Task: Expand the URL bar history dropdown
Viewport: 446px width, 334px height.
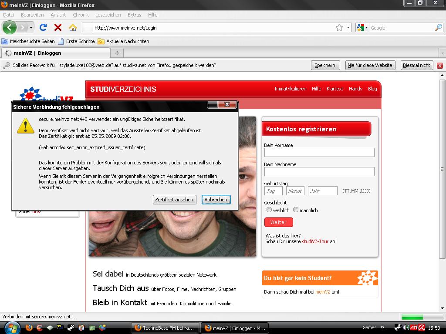Action: pyautogui.click(x=348, y=27)
